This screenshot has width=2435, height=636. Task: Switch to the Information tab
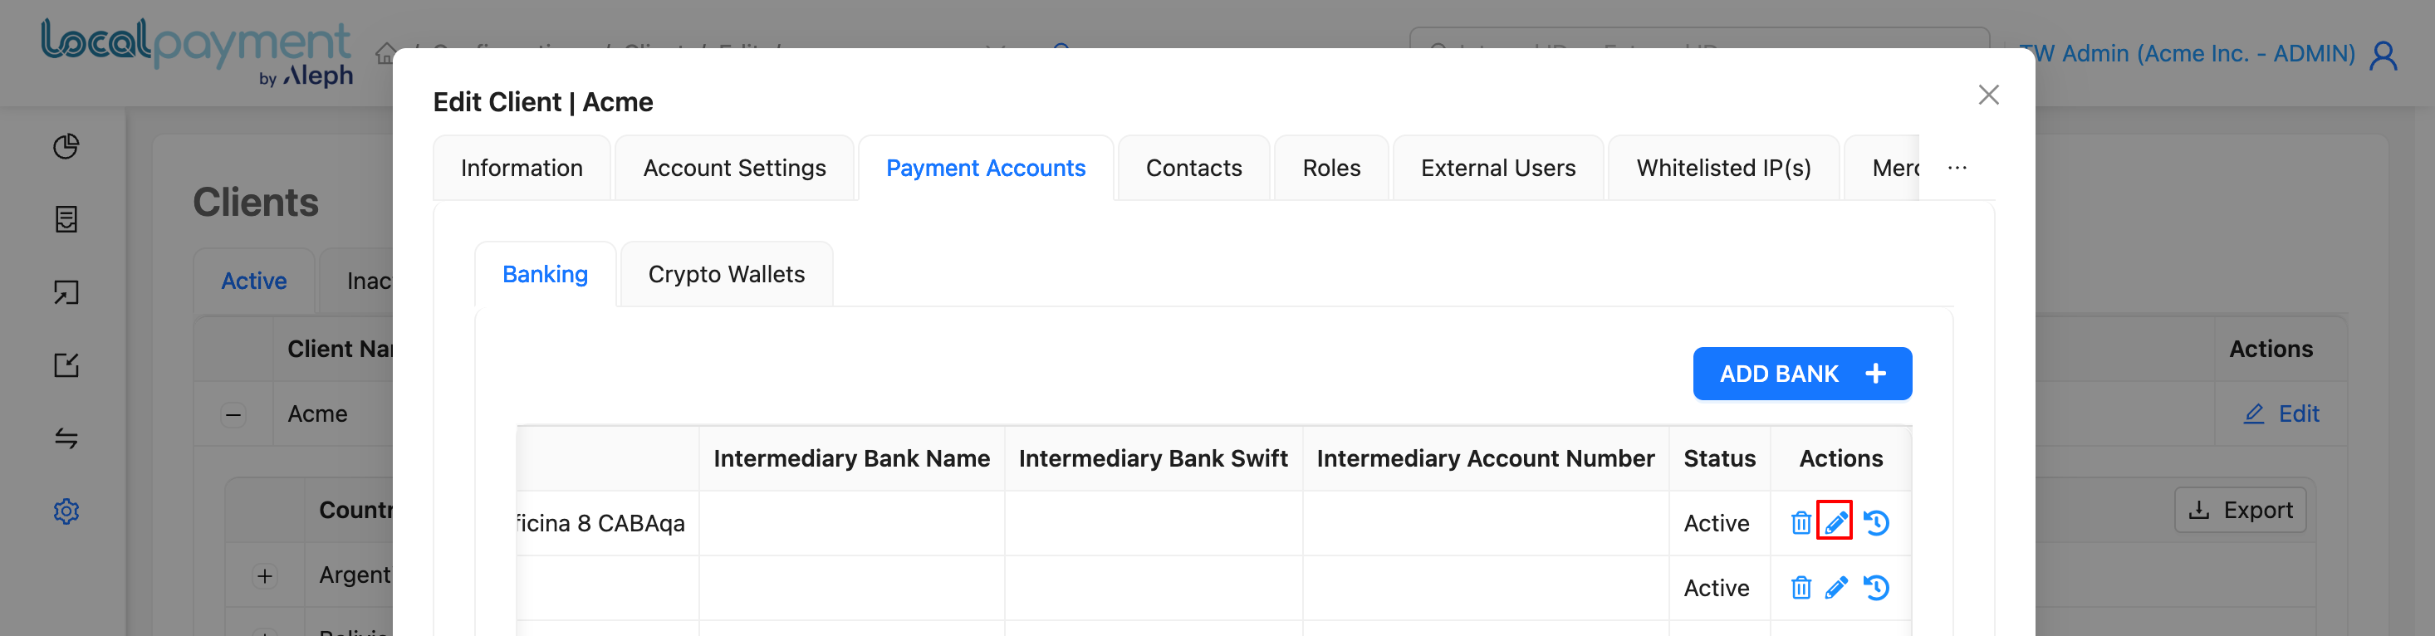point(522,169)
